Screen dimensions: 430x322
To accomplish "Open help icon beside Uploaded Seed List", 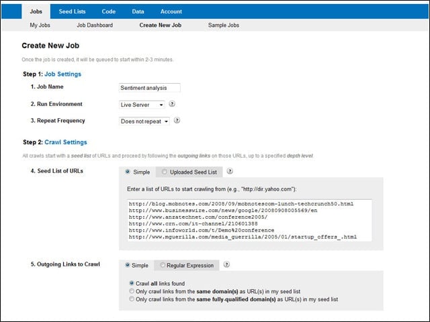I will [230, 171].
